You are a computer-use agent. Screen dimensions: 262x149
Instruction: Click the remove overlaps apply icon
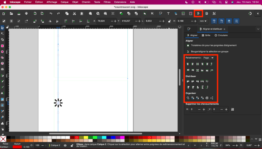233,109
